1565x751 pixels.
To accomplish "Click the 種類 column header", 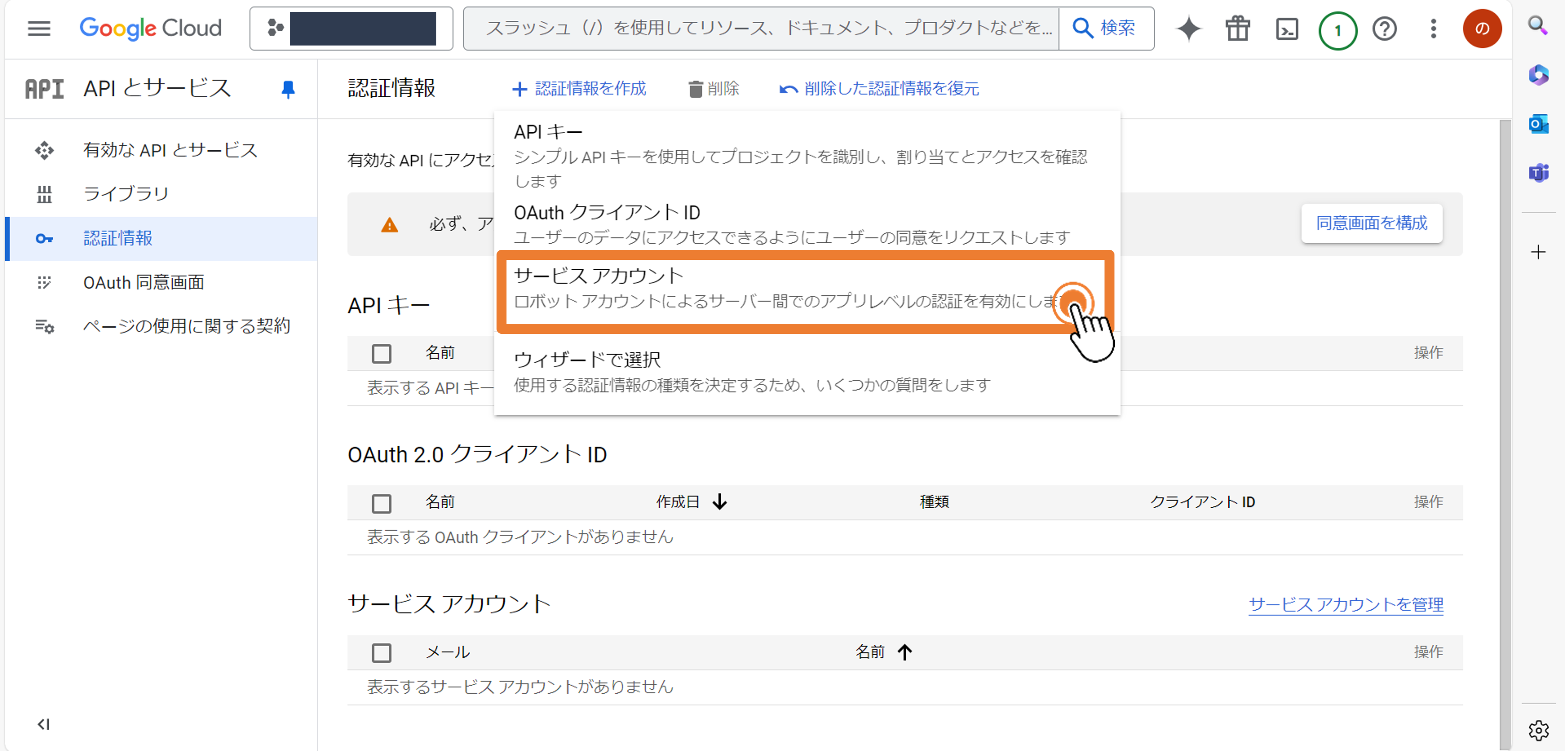I will pyautogui.click(x=934, y=502).
